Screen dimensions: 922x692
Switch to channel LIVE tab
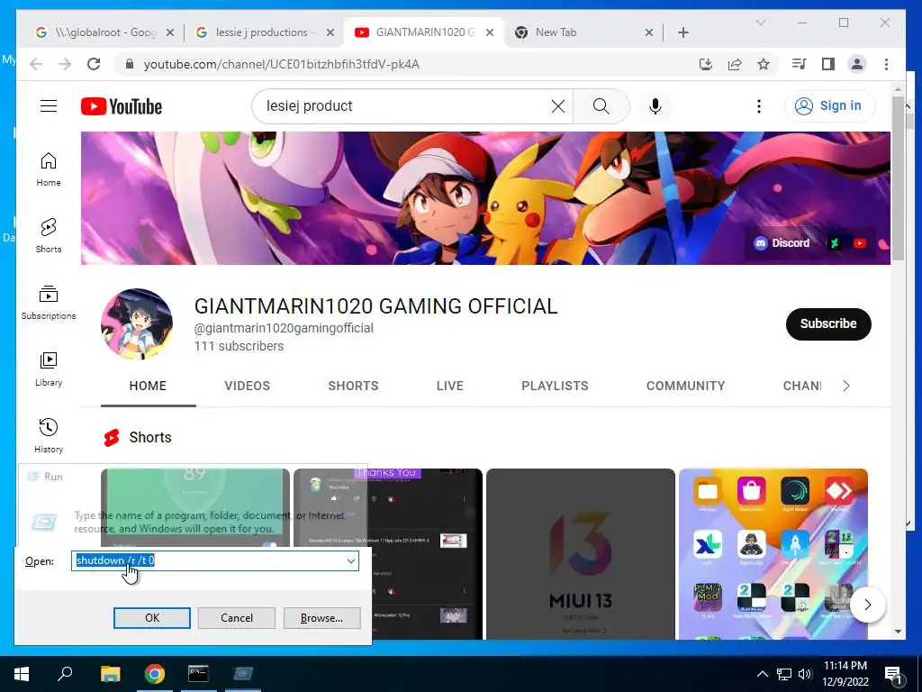(450, 386)
